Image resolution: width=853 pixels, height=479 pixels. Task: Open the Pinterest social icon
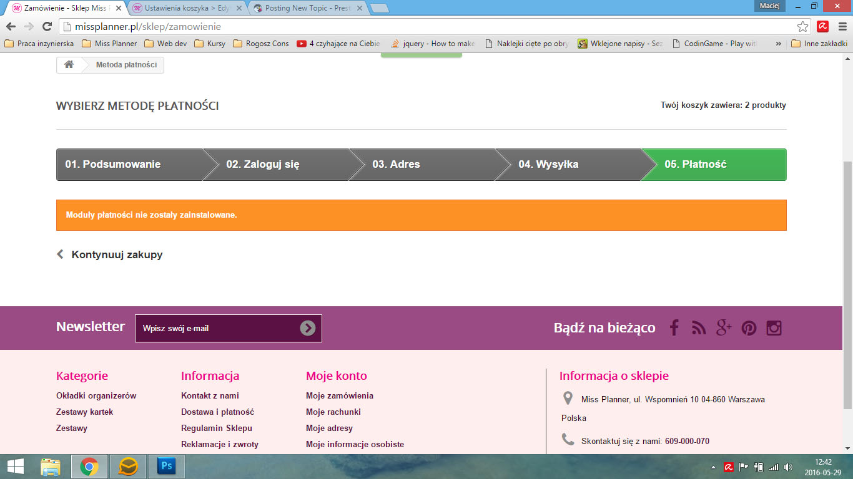[x=749, y=328]
